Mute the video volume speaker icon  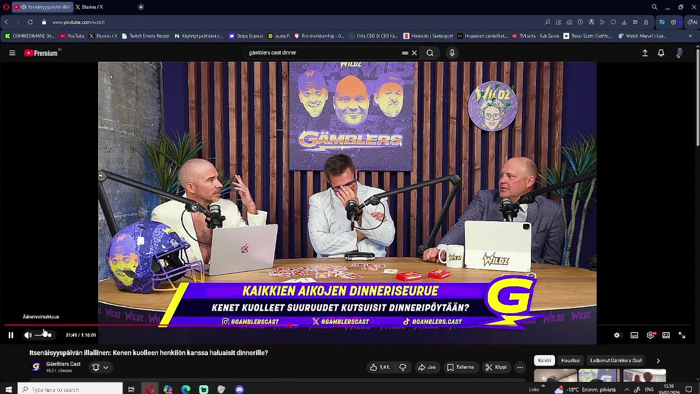pyautogui.click(x=28, y=335)
